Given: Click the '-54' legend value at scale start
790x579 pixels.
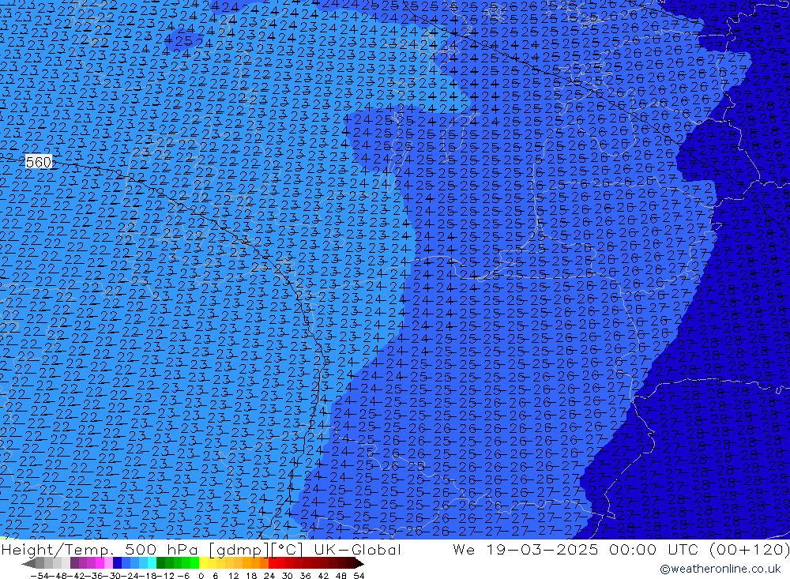Looking at the screenshot, I should tap(39, 576).
